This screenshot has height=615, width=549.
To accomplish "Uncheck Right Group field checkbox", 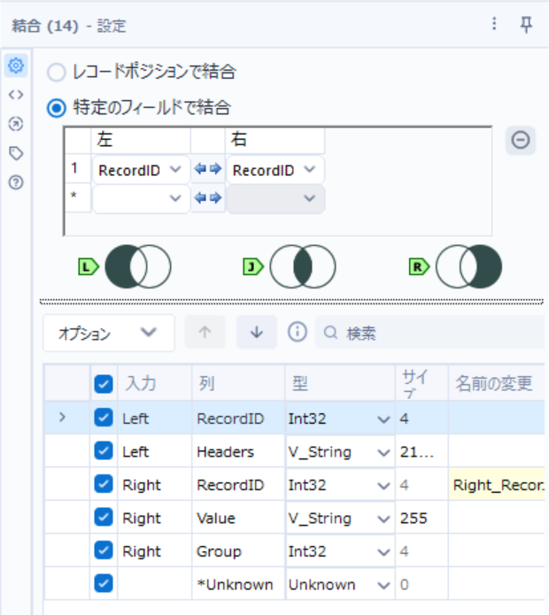I will point(104,550).
